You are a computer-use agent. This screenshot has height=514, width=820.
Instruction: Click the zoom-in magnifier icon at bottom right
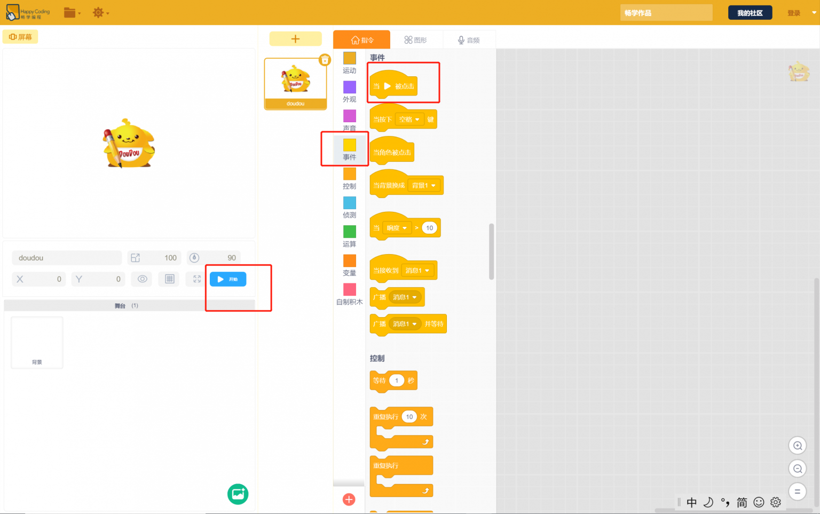point(797,445)
